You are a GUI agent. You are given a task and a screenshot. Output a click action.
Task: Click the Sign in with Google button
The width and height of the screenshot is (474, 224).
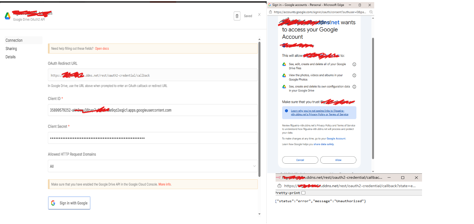click(x=69, y=203)
